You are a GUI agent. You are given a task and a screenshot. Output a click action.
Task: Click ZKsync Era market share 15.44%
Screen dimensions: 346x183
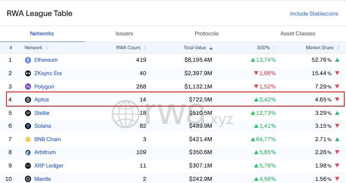(321, 73)
